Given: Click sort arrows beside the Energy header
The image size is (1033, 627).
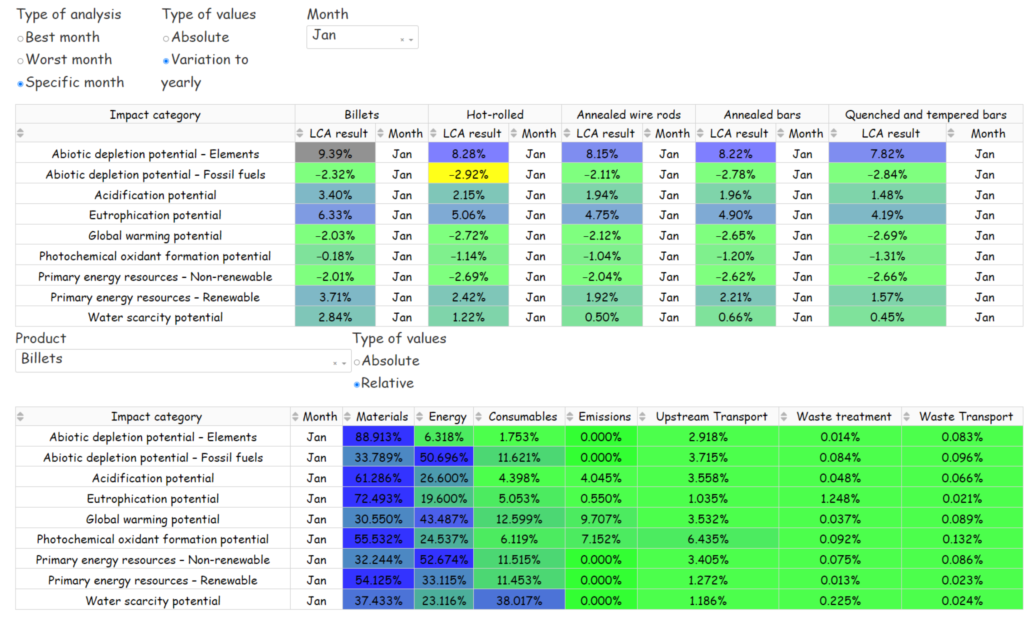Looking at the screenshot, I should 419,416.
